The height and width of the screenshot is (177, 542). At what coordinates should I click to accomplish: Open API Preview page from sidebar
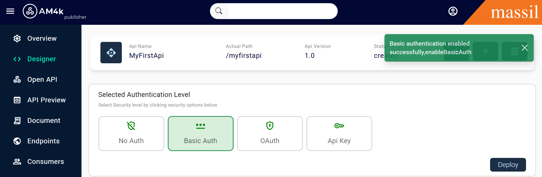(x=46, y=100)
